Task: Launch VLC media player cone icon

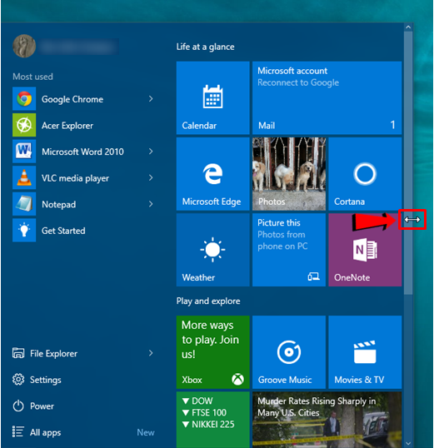Action: coord(24,177)
